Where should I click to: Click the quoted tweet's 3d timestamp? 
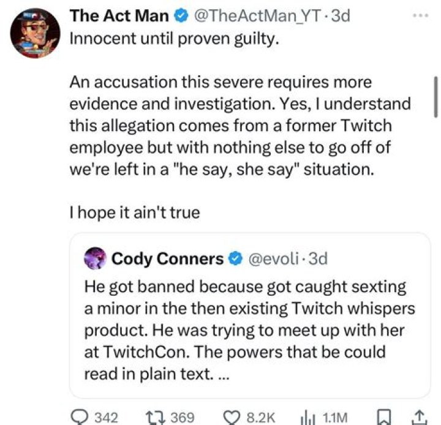[318, 259]
